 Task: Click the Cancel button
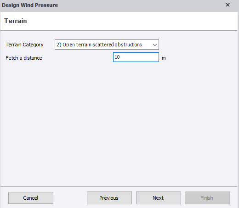(x=31, y=198)
